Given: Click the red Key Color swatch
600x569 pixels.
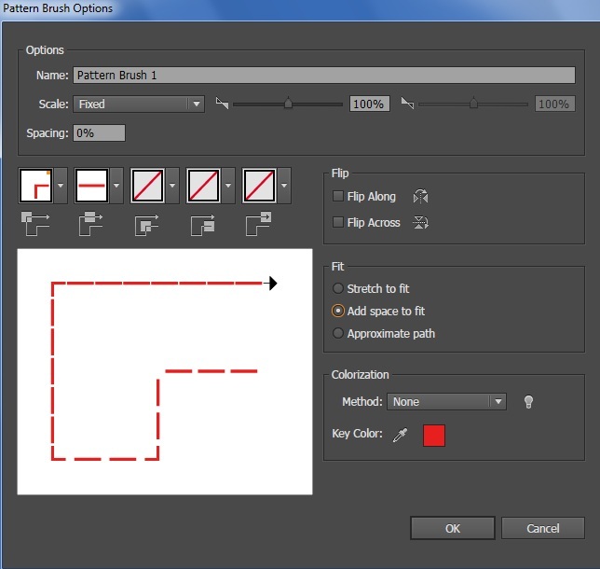Looking at the screenshot, I should click(434, 435).
